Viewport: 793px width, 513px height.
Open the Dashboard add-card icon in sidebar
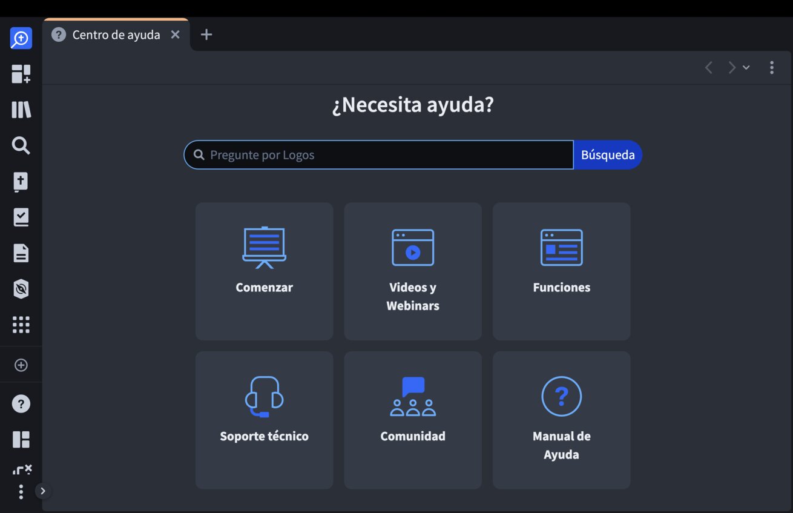(x=21, y=74)
